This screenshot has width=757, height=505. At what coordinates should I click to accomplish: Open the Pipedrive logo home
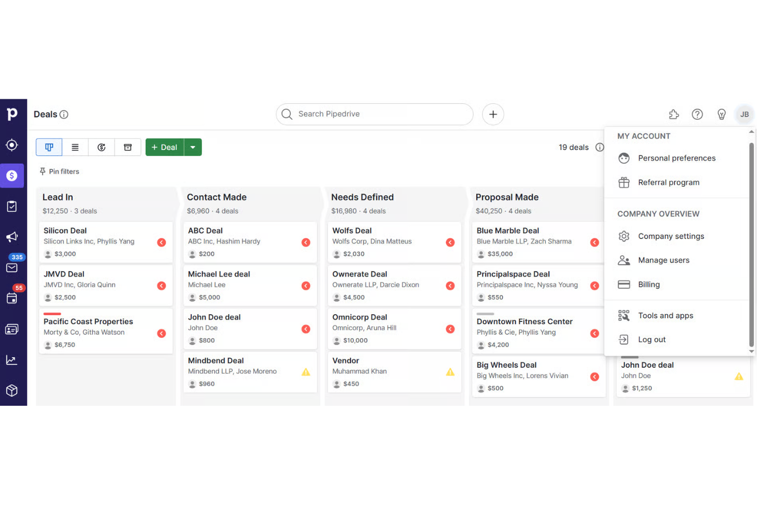pyautogui.click(x=12, y=114)
